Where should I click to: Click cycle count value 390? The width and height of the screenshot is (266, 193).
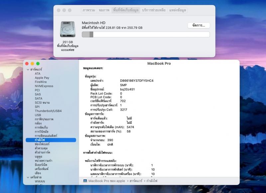click(110, 140)
